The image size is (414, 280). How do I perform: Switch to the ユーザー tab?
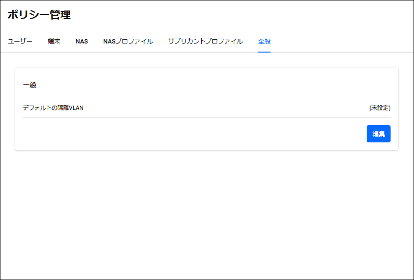(20, 42)
